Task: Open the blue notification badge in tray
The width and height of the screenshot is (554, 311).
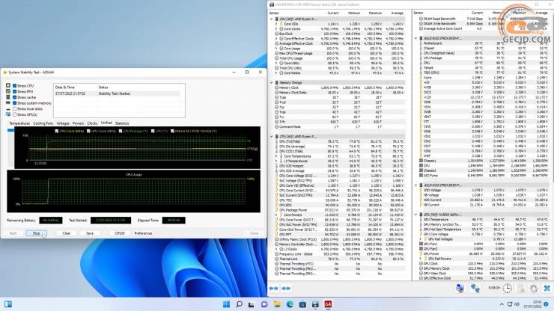Action: point(547,304)
